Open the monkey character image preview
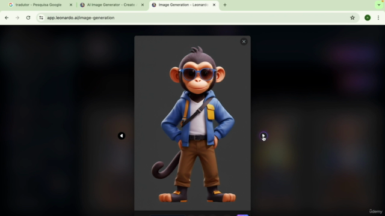 point(192,123)
